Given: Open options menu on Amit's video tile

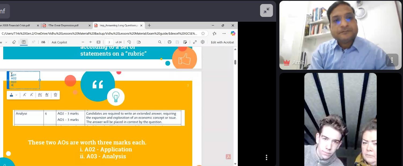Looking at the screenshot, I should (392, 60).
